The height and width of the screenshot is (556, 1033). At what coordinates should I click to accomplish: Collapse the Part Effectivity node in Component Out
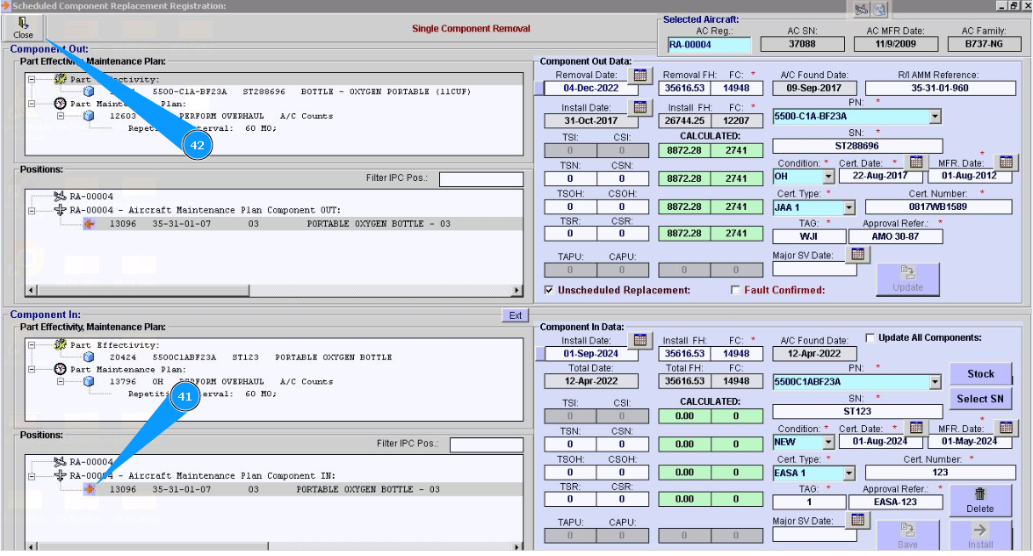(x=32, y=79)
